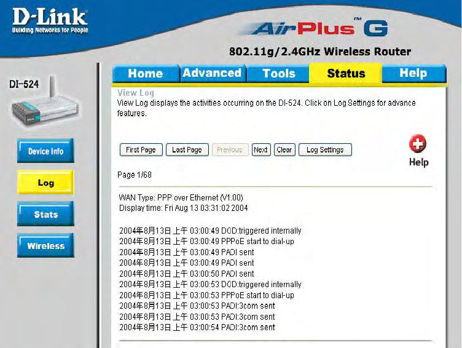Click the 'Display time: Fri Aug 13' line
The height and width of the screenshot is (348, 462).
coord(183,208)
